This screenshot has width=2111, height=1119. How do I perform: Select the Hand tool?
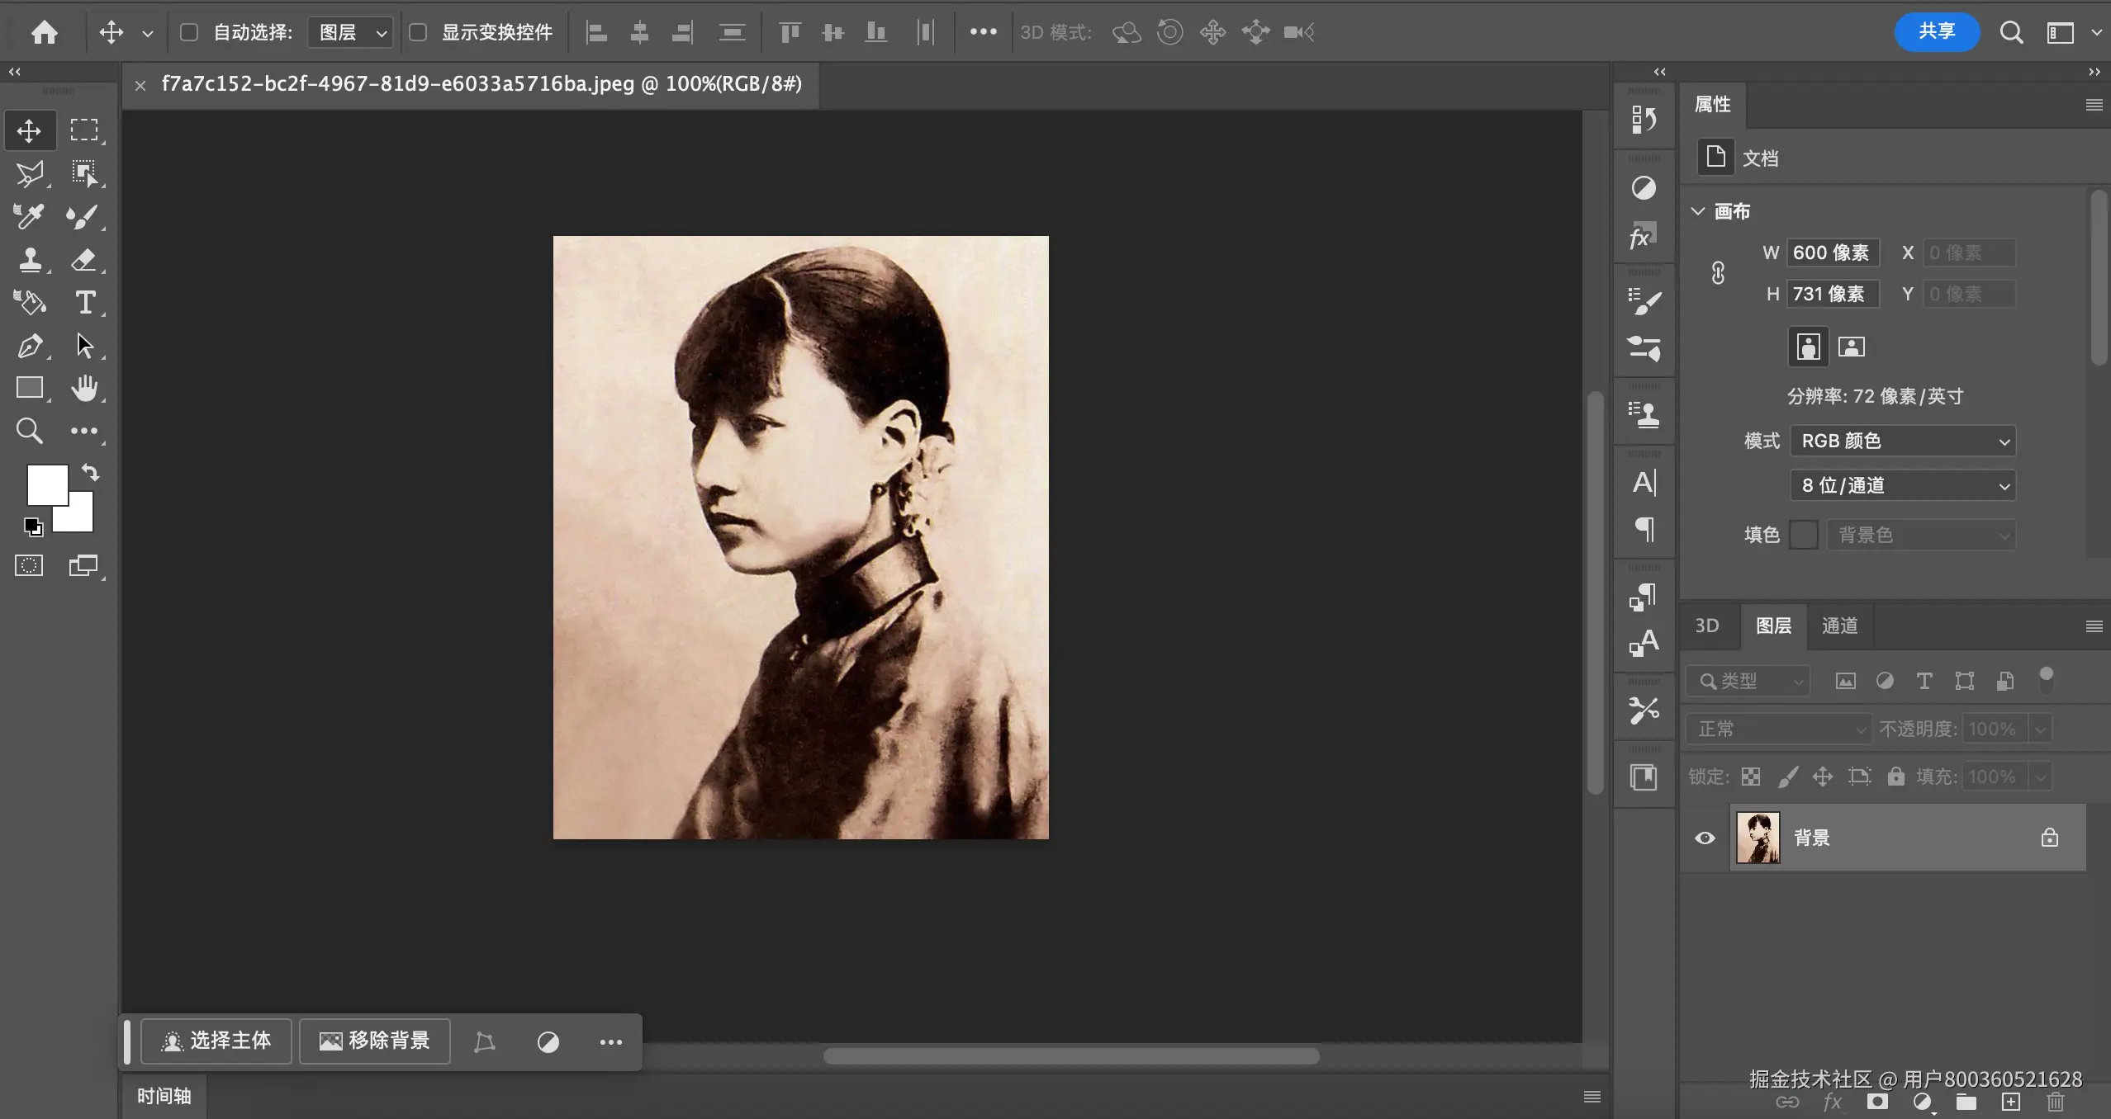point(86,388)
